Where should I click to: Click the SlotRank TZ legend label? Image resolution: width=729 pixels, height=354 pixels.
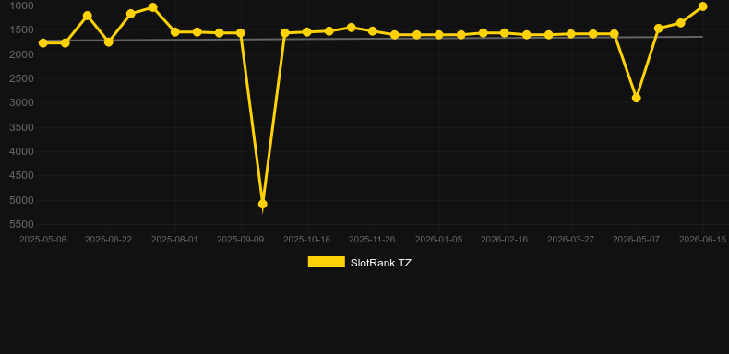pos(381,263)
